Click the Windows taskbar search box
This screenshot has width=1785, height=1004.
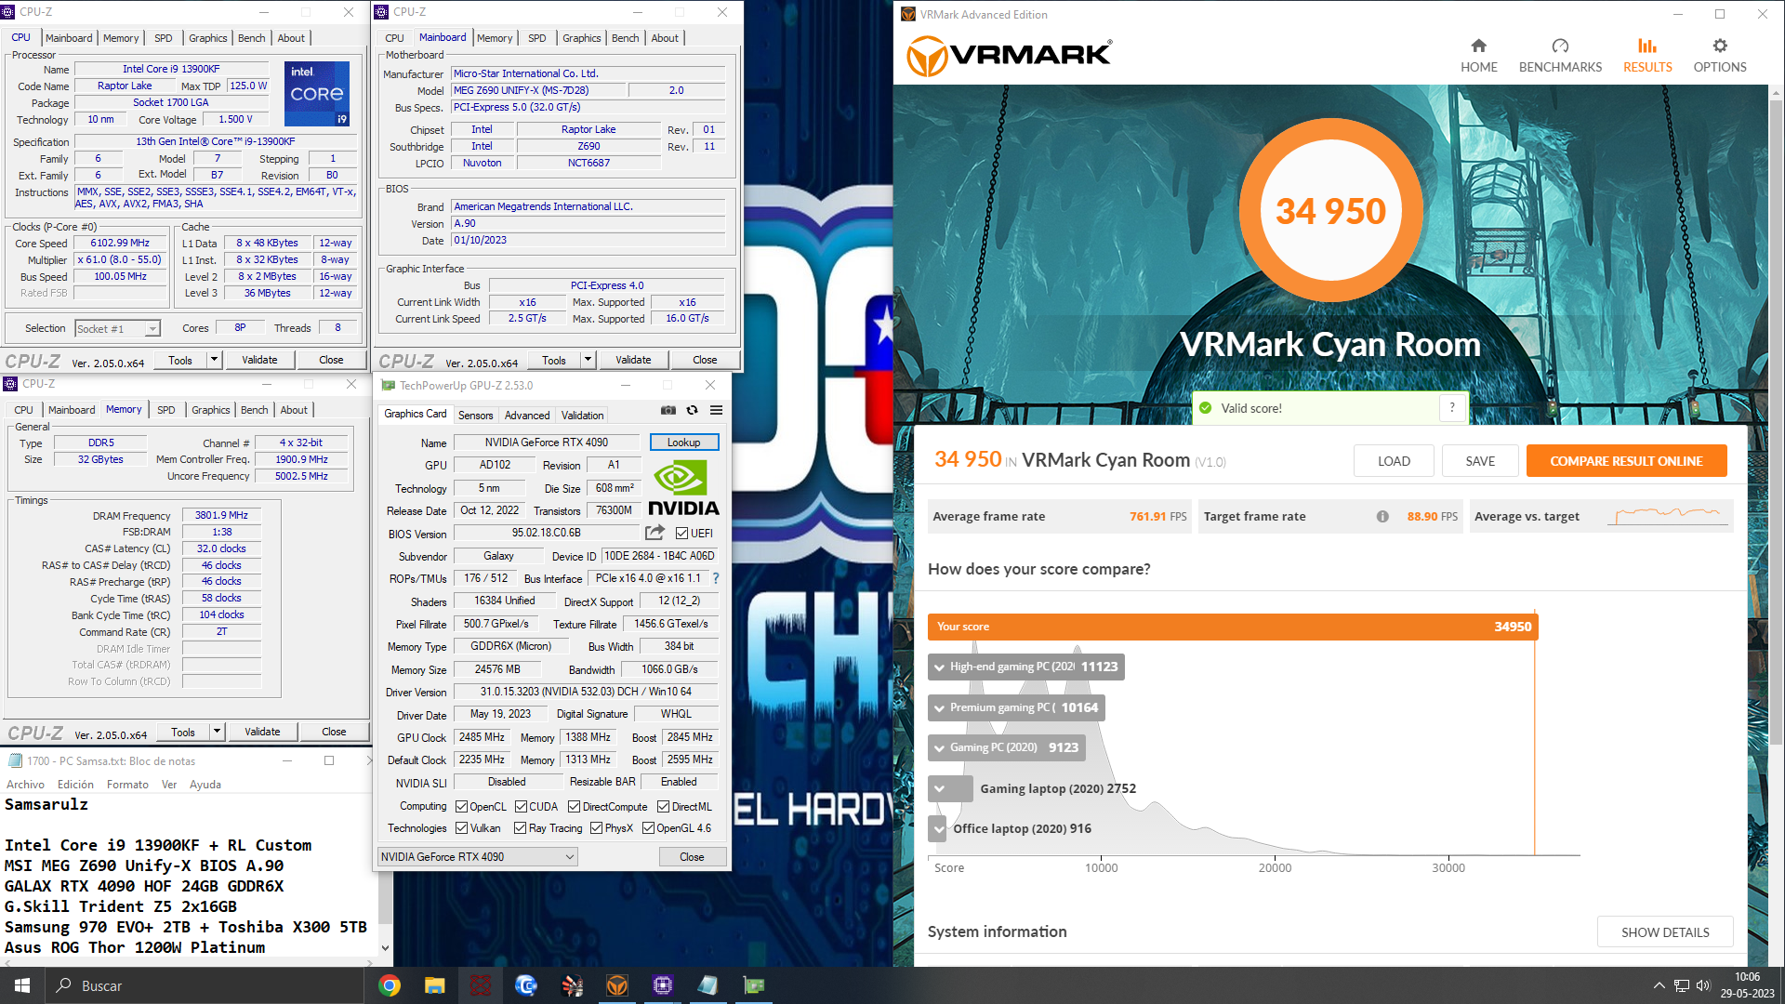[205, 985]
